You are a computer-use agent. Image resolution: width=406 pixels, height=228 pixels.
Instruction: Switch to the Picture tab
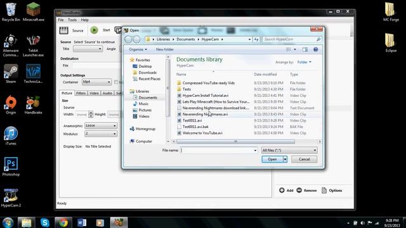click(67, 93)
